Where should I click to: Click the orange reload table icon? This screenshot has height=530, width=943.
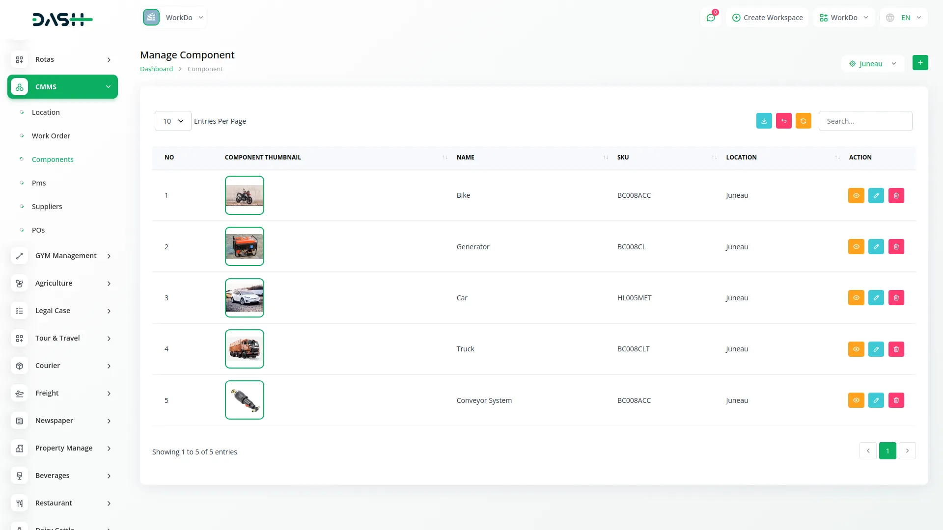(x=803, y=121)
